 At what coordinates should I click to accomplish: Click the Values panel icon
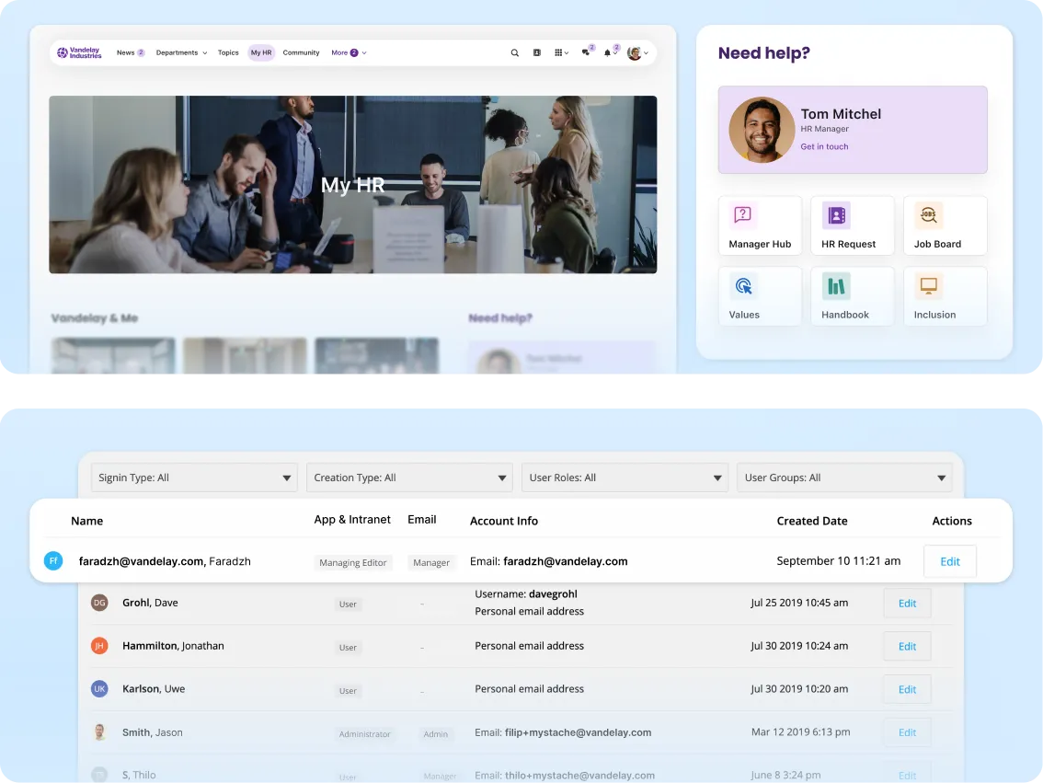[x=743, y=286]
